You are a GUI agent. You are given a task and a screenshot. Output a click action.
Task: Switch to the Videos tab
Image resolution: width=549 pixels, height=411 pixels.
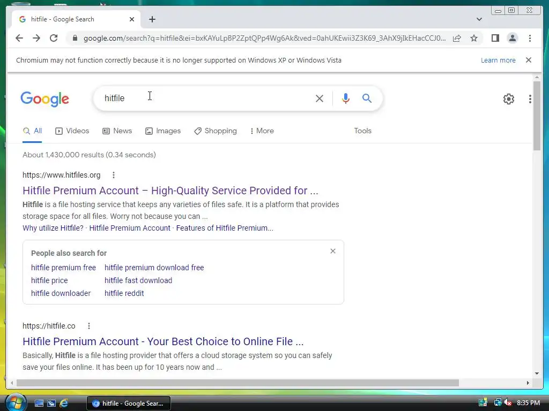pyautogui.click(x=72, y=131)
